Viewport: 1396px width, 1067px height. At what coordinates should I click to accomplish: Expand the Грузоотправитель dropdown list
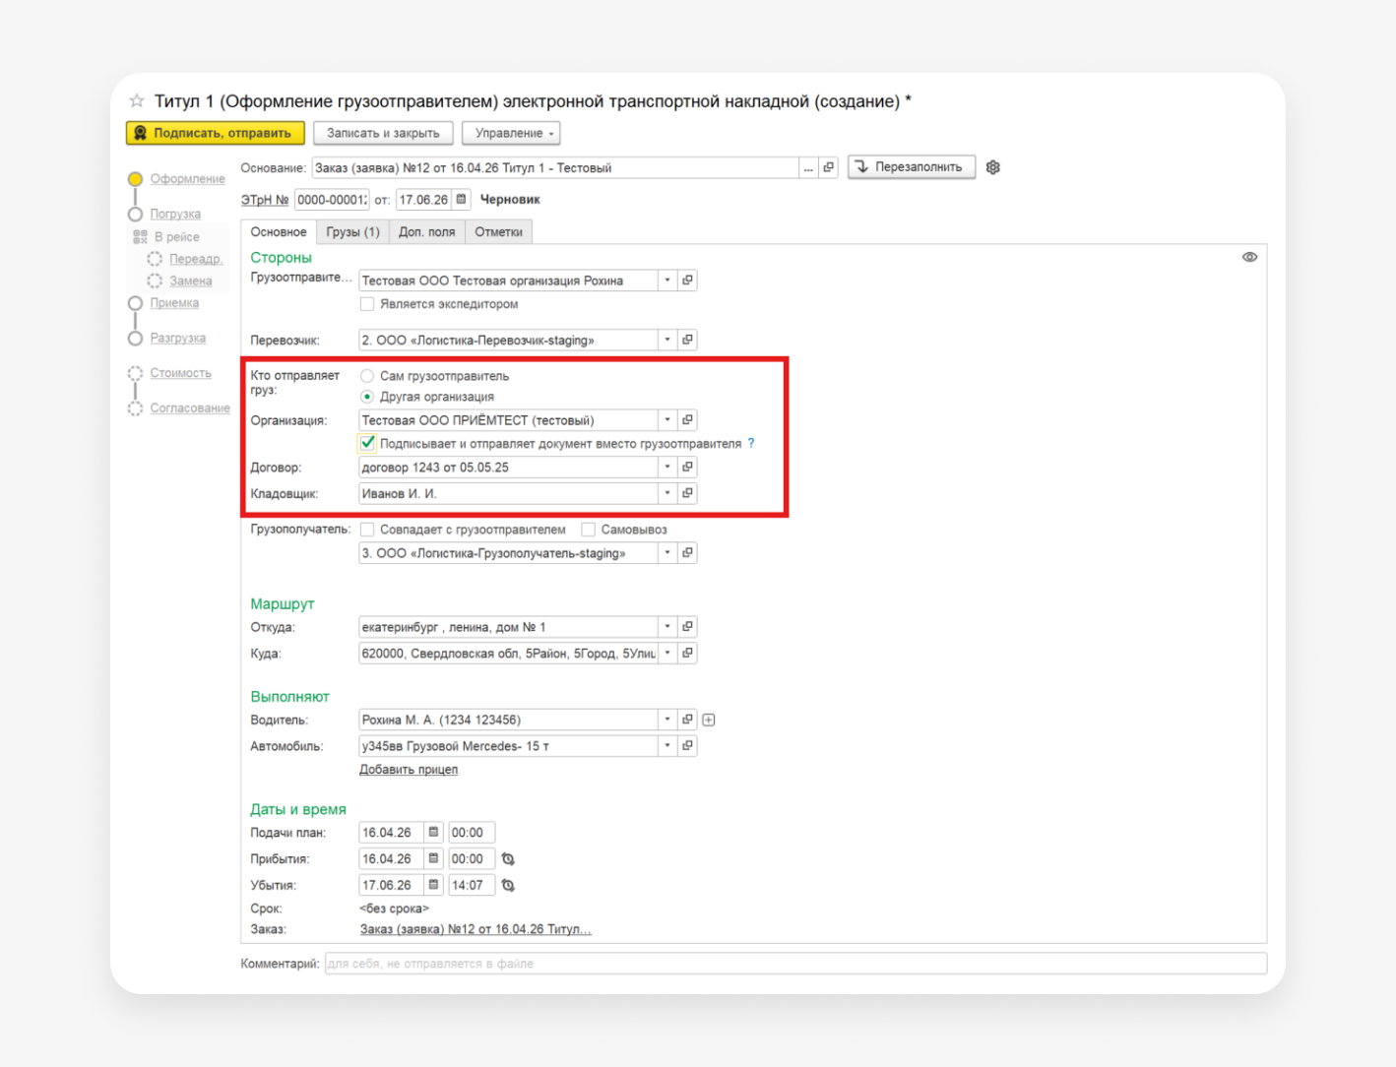[667, 281]
